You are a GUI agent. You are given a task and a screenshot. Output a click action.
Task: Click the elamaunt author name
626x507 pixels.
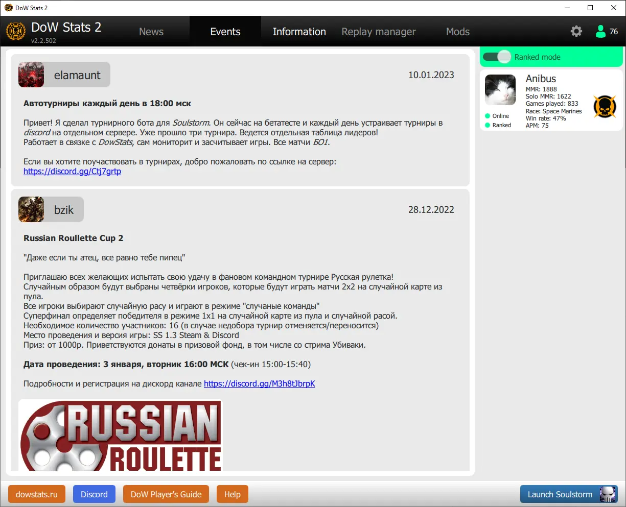[77, 75]
